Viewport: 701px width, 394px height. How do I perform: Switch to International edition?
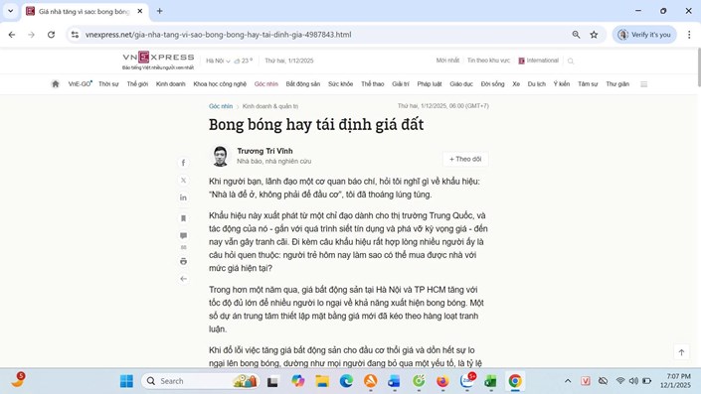[538, 61]
